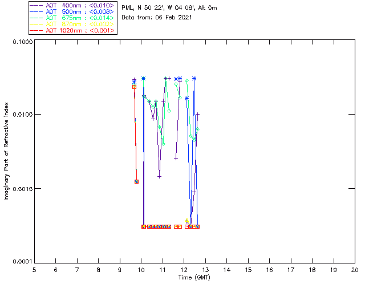The image size is (365, 292).
Task: Click the purple dashed line swatch in legend
Action: click(x=36, y=5)
